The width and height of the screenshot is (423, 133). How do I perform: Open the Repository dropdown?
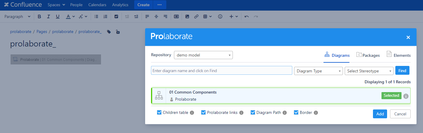coord(203,55)
